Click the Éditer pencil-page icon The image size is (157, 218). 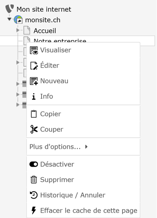[34, 66]
